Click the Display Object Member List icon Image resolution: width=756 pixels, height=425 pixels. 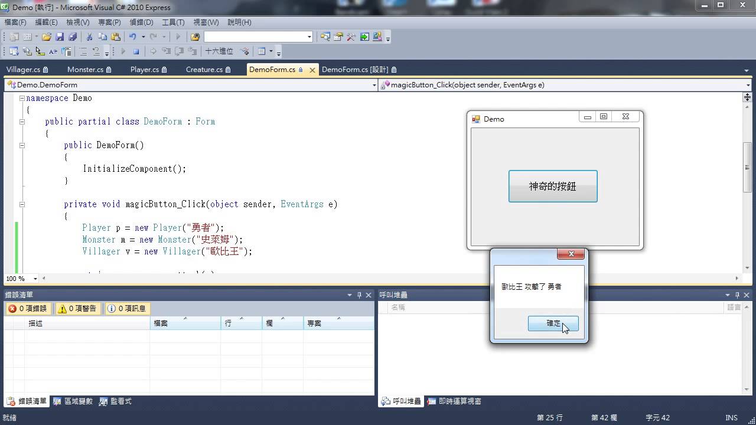[14, 51]
